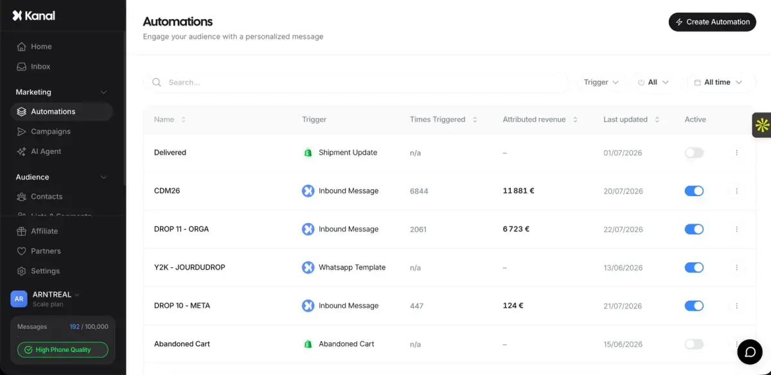Open more options for DROP 10 - META

pyautogui.click(x=736, y=306)
